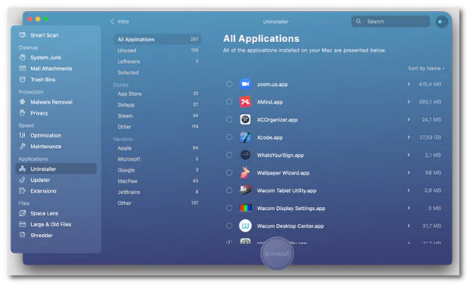Go back to Intro

point(119,22)
